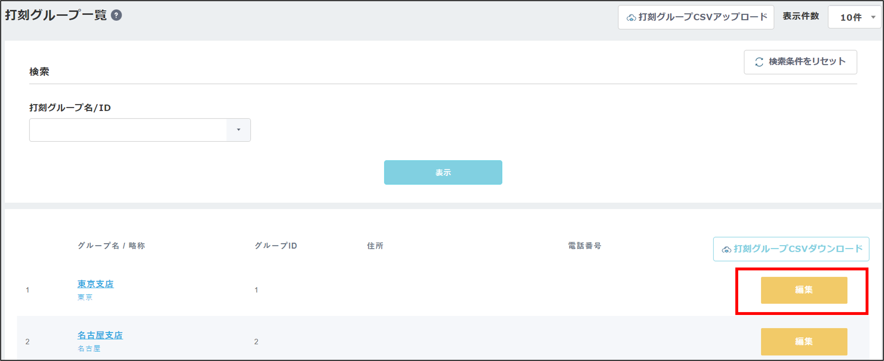The height and width of the screenshot is (361, 884).
Task: Click the 打刻グループ名/ID search input field
Action: click(128, 130)
